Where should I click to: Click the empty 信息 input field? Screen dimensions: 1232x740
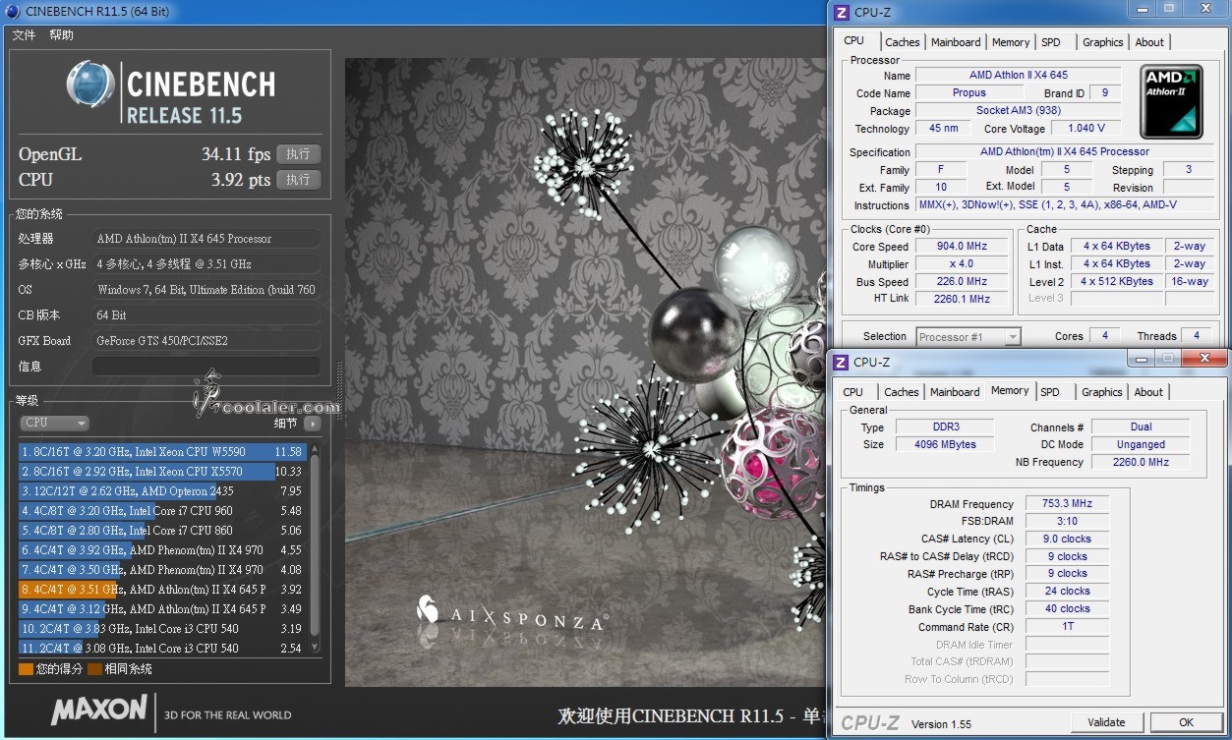click(x=205, y=366)
